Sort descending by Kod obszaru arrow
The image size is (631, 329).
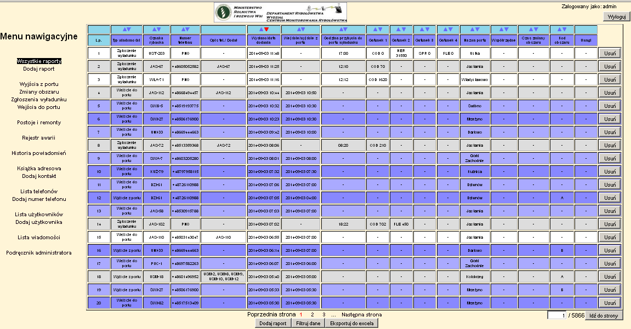564,30
